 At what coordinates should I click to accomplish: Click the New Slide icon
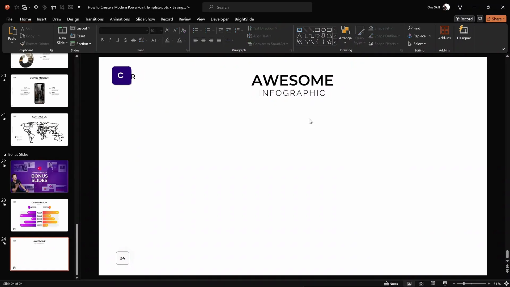click(x=62, y=30)
